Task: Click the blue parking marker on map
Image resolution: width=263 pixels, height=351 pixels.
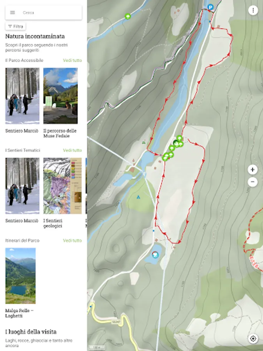Action: tap(210, 7)
